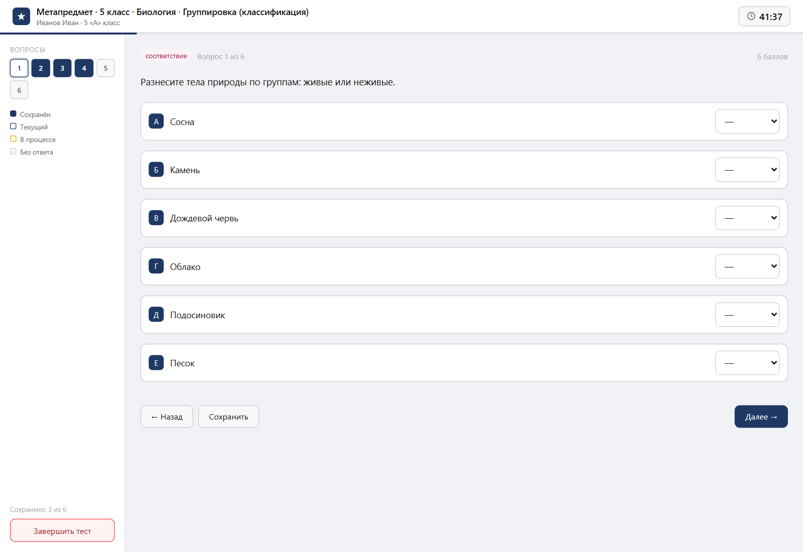
Task: Open the group dropdown for Песок
Action: click(x=747, y=363)
